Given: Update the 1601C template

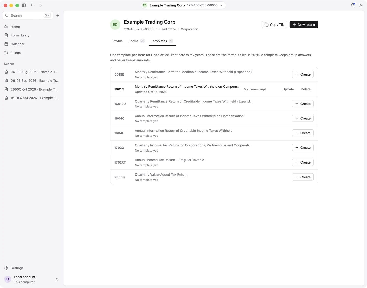Looking at the screenshot, I should [288, 89].
